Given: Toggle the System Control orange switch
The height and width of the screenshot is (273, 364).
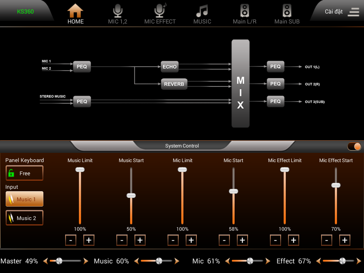Looking at the screenshot, I should [x=354, y=146].
